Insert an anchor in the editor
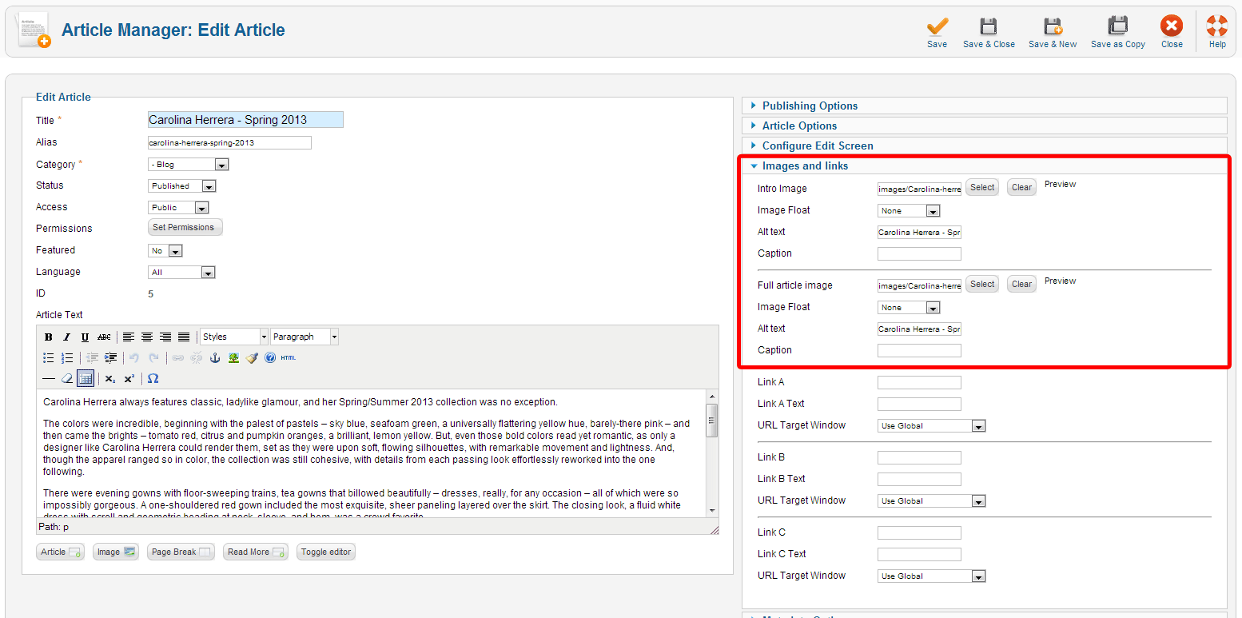1242x618 pixels. coord(215,358)
